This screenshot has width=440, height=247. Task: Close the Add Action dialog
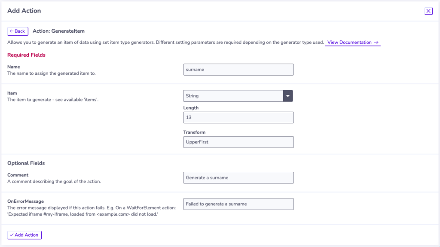coord(428,11)
